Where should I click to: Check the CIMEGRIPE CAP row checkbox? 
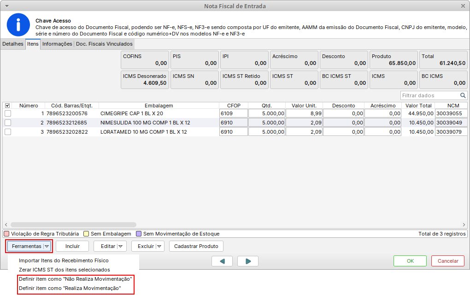click(7, 113)
